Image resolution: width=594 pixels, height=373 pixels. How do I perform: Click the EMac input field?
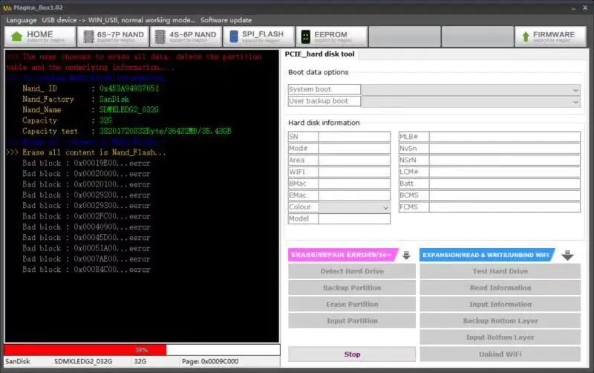coord(354,195)
